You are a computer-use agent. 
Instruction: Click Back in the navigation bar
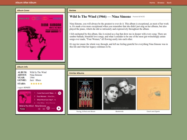click(169, 3)
